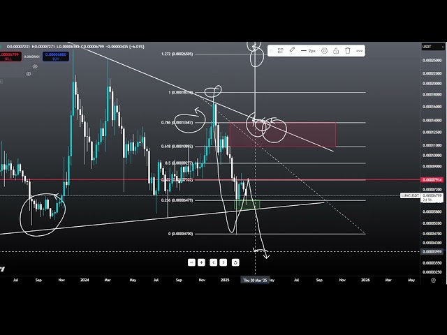This screenshot has width=447, height=335.
Task: Open chart settings gear at bottom right
Action: click(x=433, y=280)
